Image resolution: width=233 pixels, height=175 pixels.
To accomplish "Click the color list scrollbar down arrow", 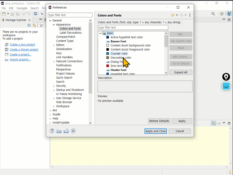I will (166, 73).
